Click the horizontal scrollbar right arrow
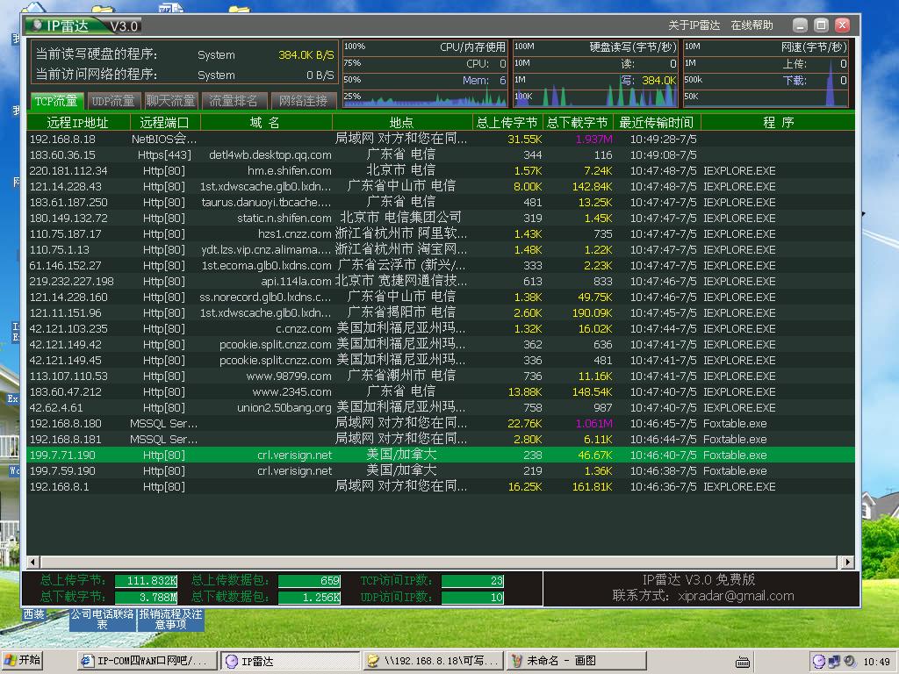This screenshot has height=674, width=899. pos(848,562)
